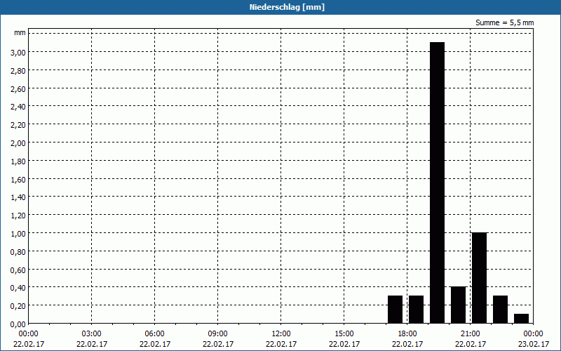Click the "1,00" y-axis value
This screenshot has width=561, height=351.
point(18,234)
